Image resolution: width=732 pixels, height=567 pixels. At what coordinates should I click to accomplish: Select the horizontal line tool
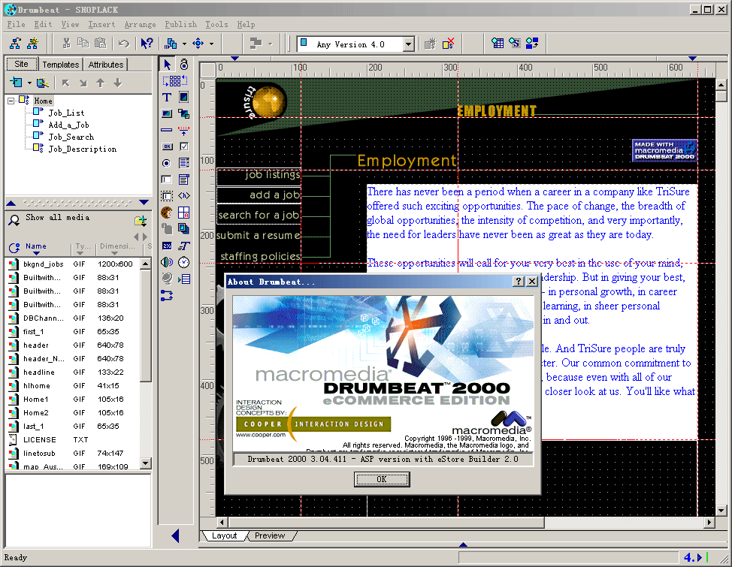tap(167, 130)
